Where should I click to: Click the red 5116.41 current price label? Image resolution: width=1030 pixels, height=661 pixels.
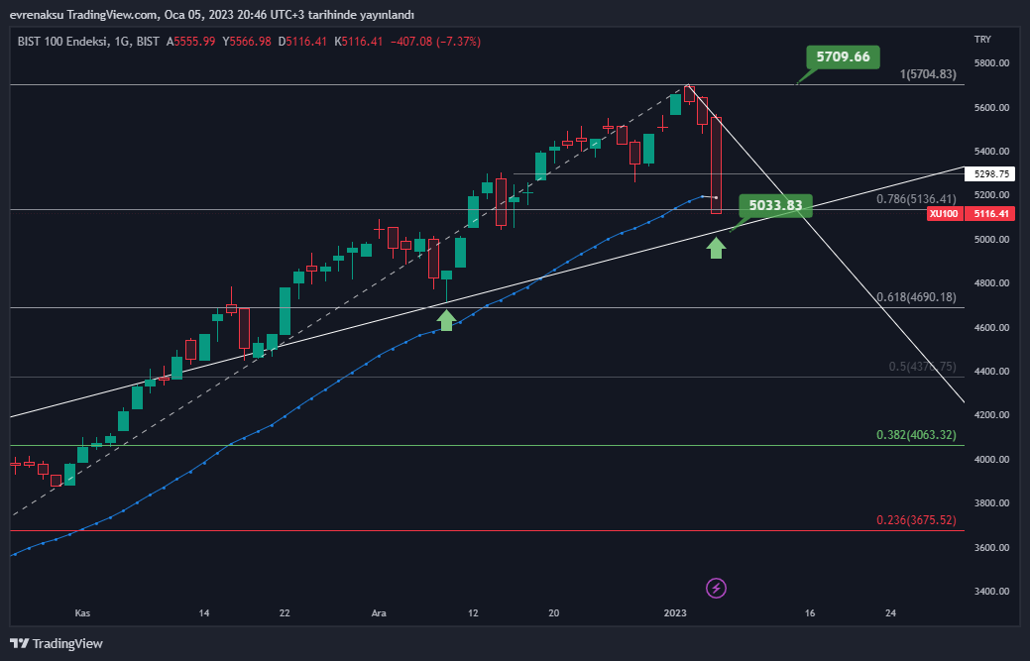990,214
